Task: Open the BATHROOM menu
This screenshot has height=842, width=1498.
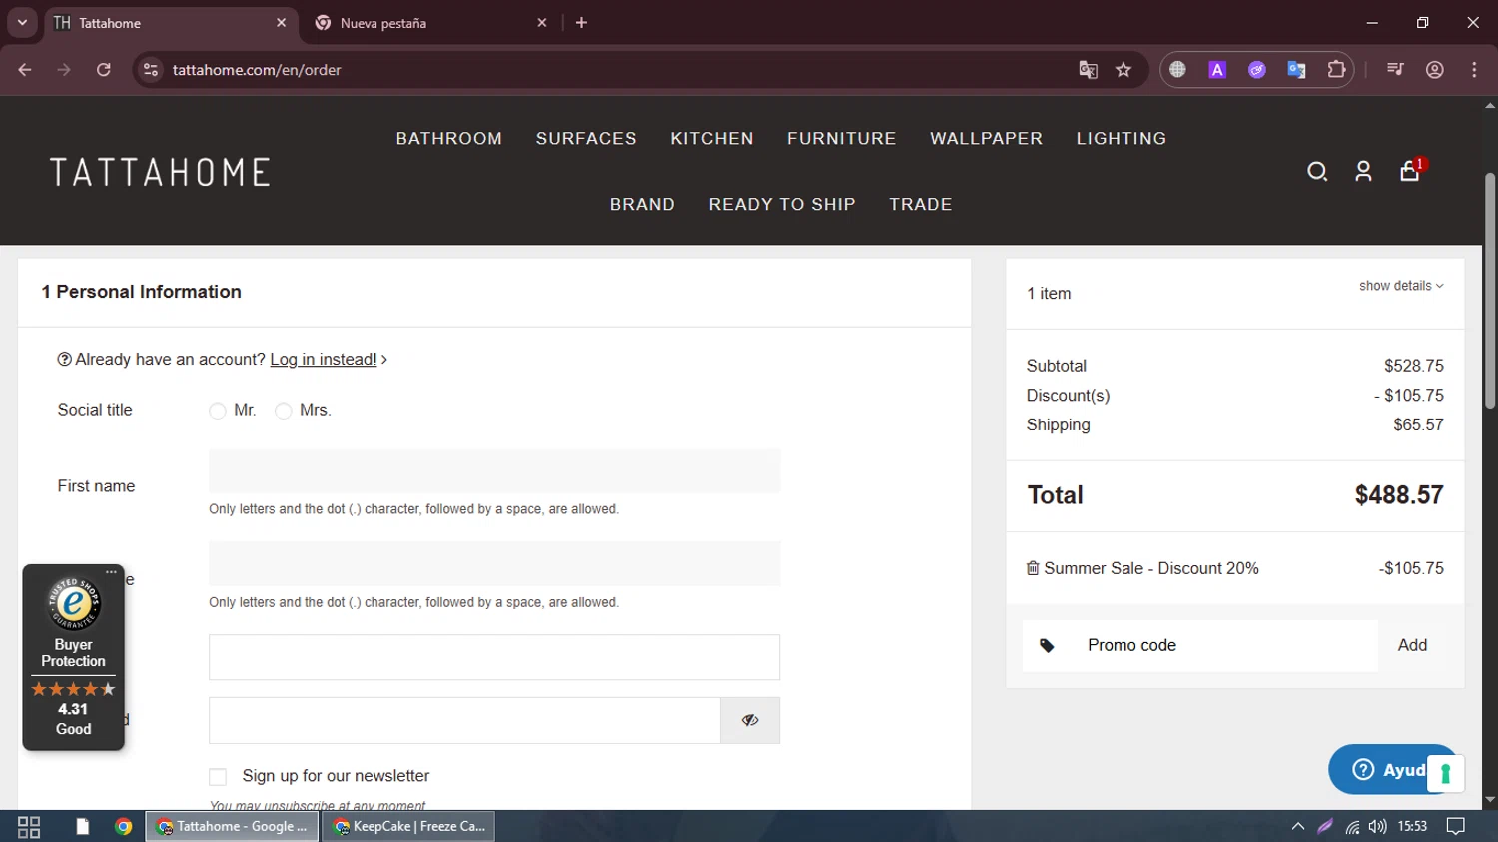Action: point(448,139)
